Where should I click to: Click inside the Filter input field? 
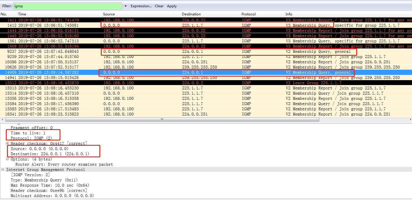[x=67, y=6]
